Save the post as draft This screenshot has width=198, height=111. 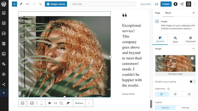[x=146, y=4]
